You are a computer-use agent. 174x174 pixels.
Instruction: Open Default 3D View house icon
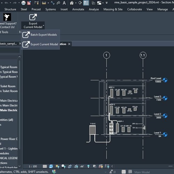[x=72, y=3]
